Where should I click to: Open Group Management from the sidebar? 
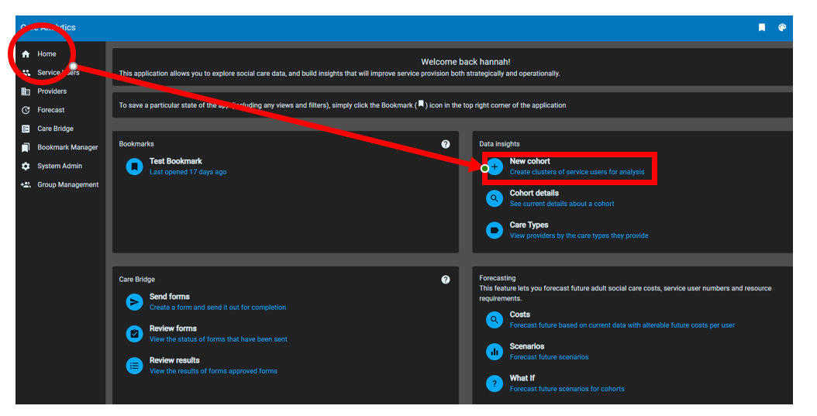click(x=68, y=185)
